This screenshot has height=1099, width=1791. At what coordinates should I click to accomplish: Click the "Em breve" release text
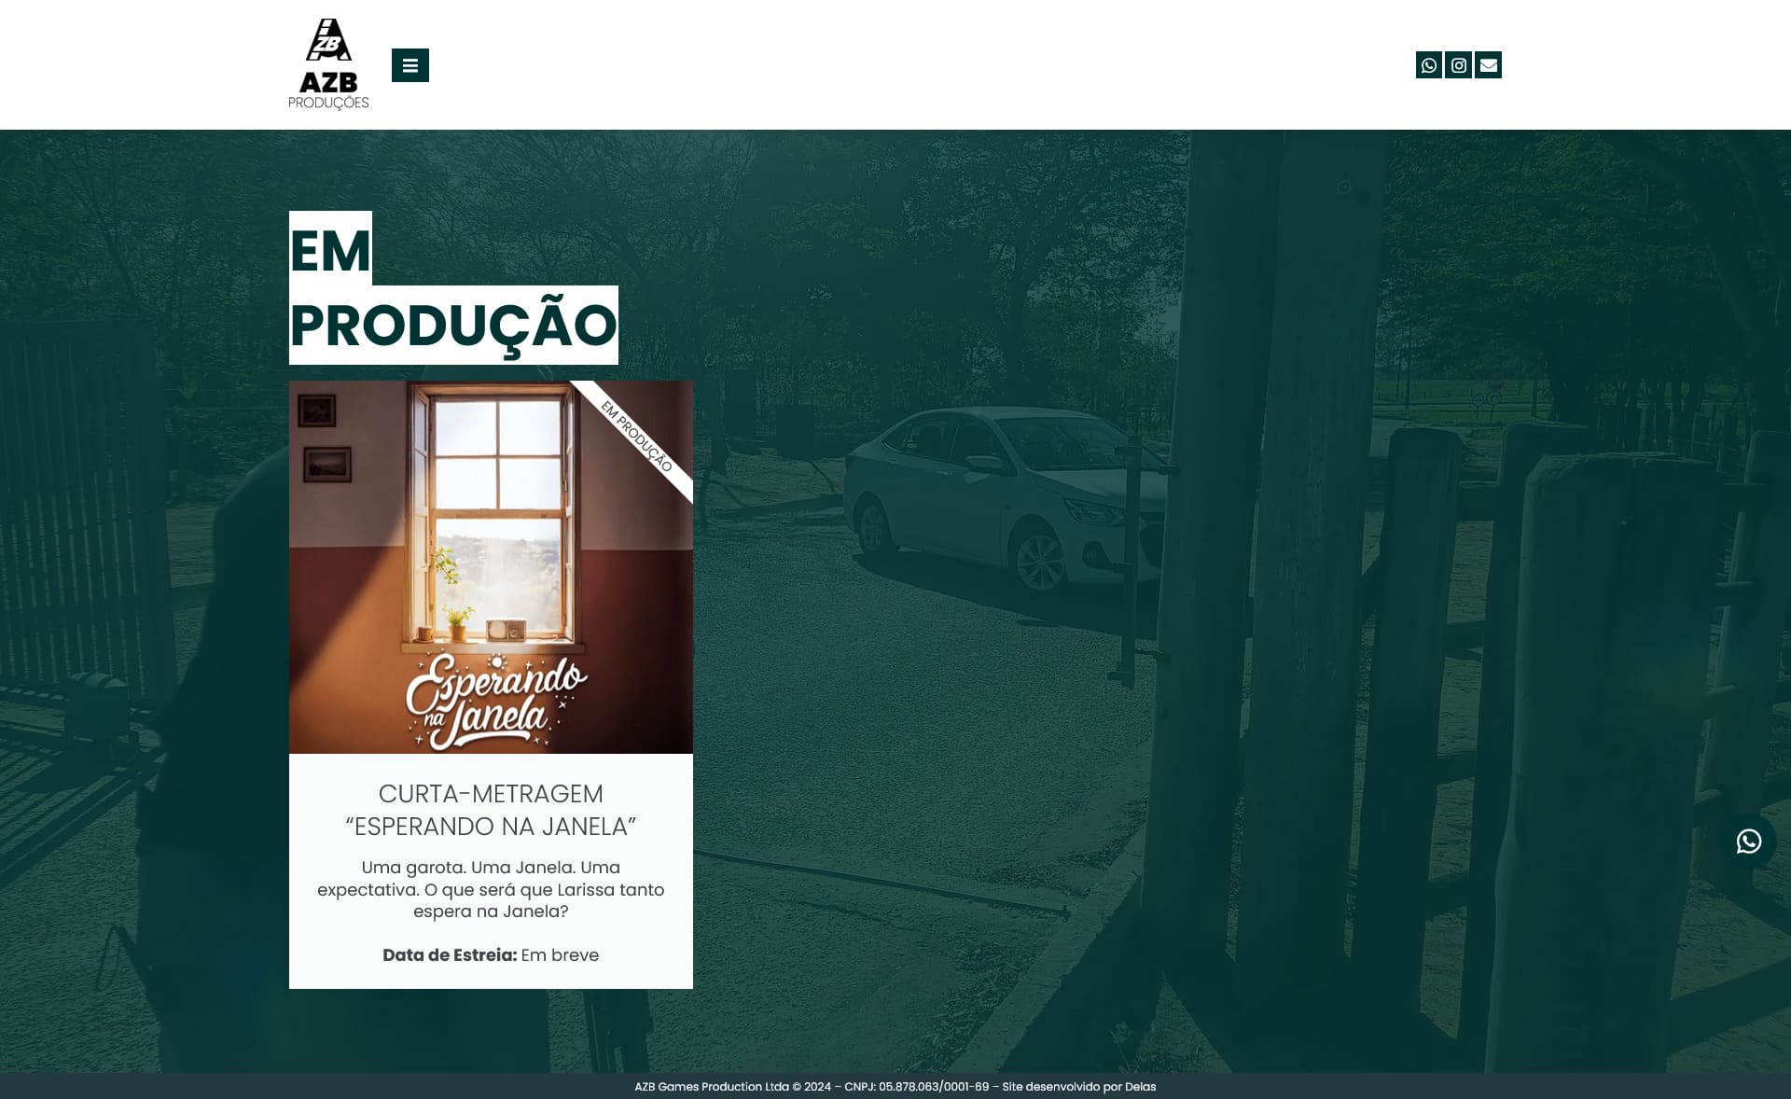[x=560, y=955]
